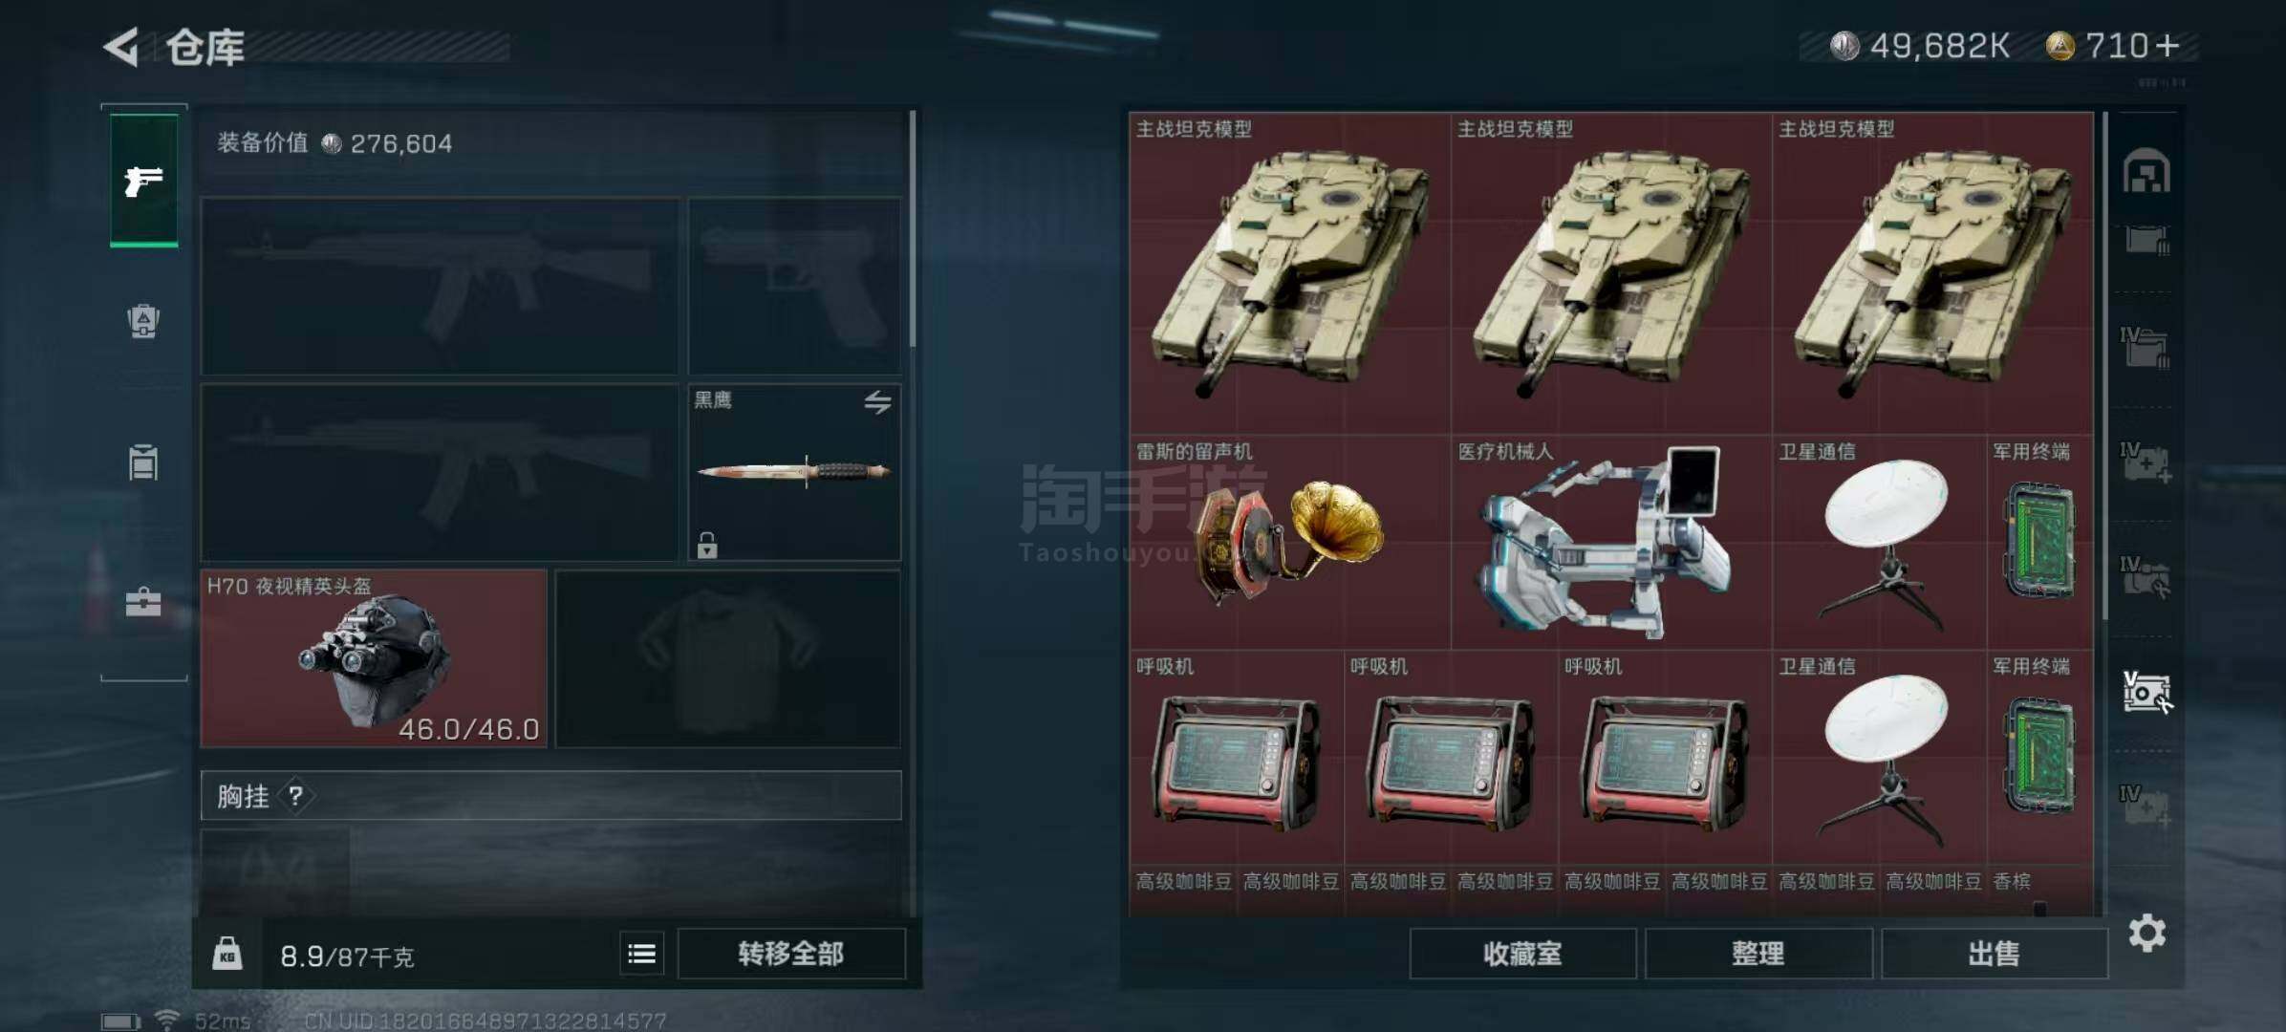Select the highlighted level IV storage box icon

pyautogui.click(x=2146, y=692)
